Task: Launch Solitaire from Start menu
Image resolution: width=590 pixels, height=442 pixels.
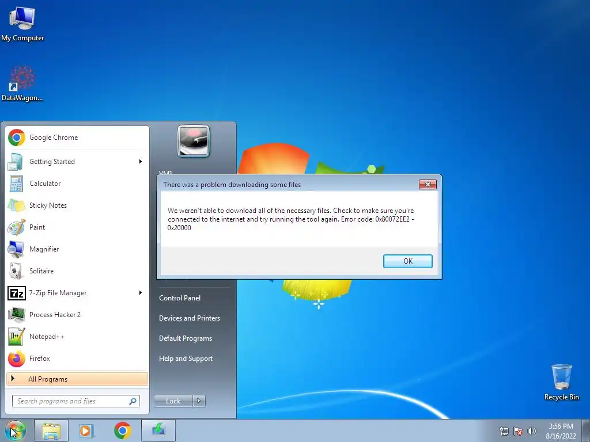Action: (x=77, y=271)
